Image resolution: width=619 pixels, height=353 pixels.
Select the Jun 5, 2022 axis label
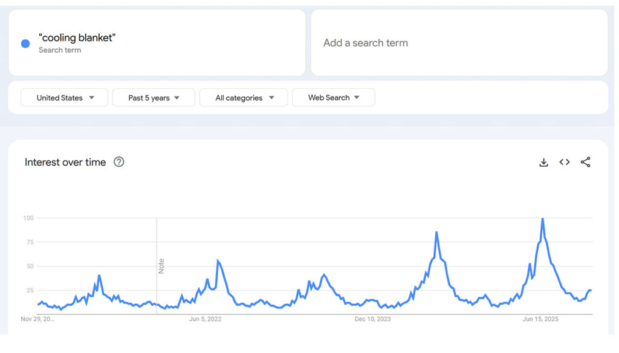pyautogui.click(x=206, y=319)
